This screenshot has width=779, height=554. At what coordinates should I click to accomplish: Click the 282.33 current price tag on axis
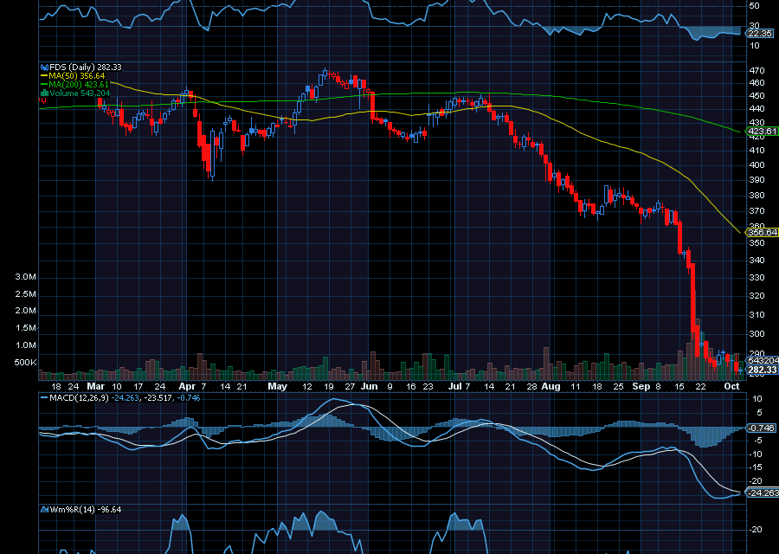760,370
